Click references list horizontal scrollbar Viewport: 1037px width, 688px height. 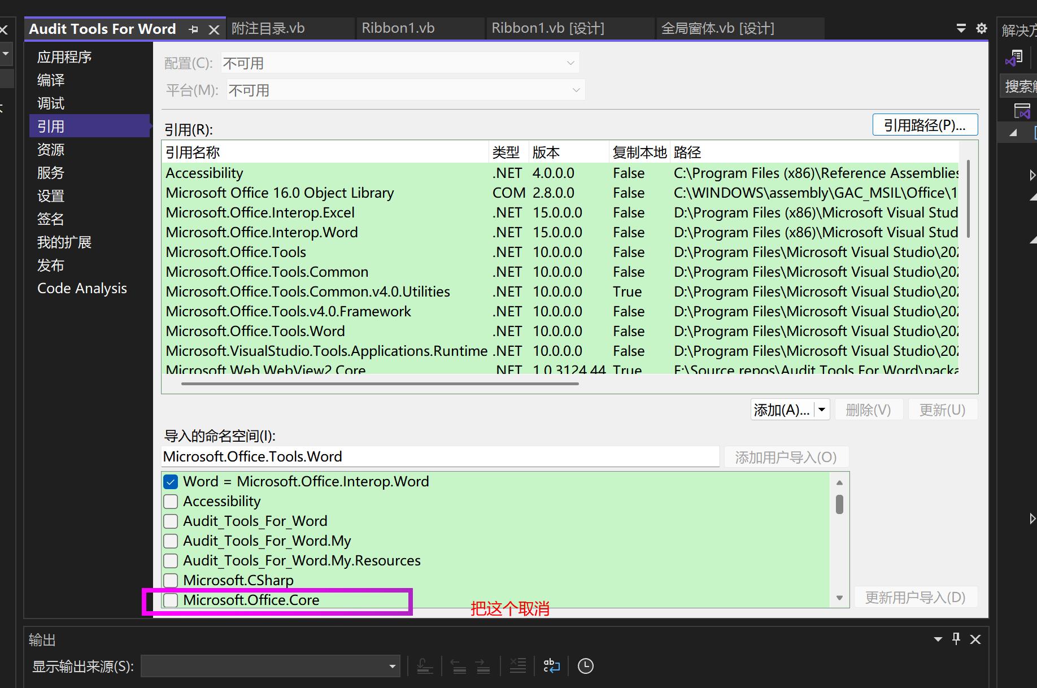(x=380, y=384)
